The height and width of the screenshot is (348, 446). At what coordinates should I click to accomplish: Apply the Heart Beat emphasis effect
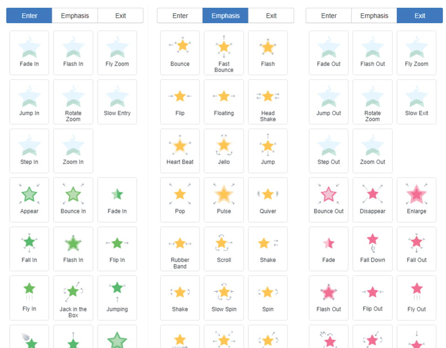click(180, 151)
